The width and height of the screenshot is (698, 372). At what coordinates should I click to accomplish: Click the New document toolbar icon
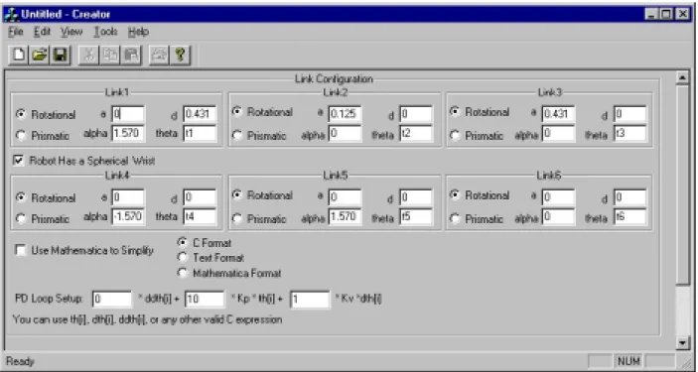pyautogui.click(x=19, y=56)
